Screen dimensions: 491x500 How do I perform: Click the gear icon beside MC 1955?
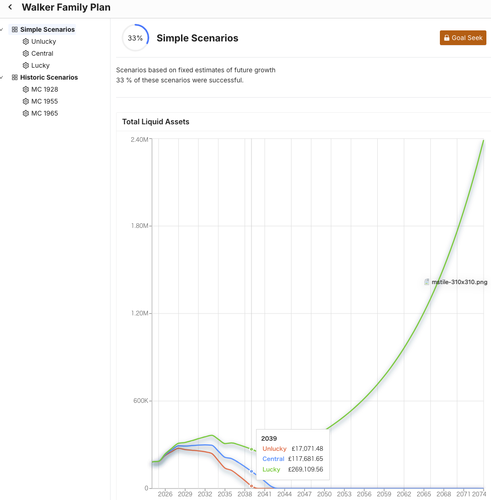click(x=26, y=101)
